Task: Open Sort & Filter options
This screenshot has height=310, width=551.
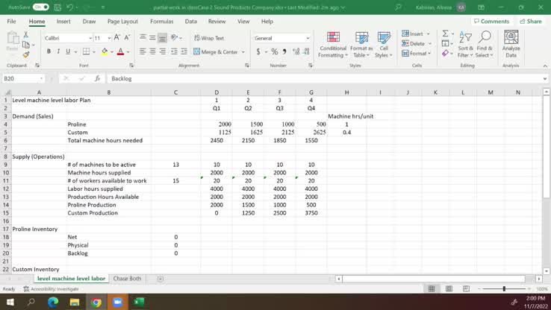Action: (x=465, y=45)
